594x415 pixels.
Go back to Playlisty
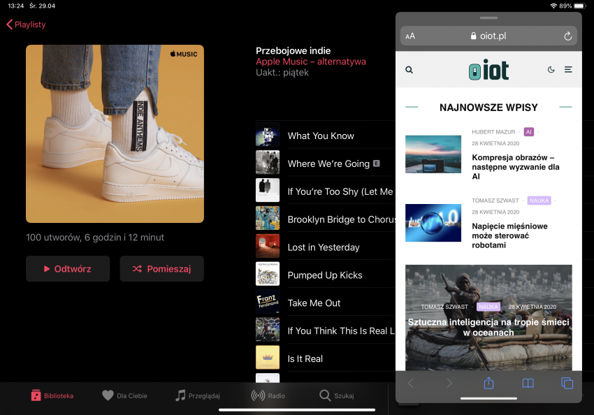click(x=26, y=24)
